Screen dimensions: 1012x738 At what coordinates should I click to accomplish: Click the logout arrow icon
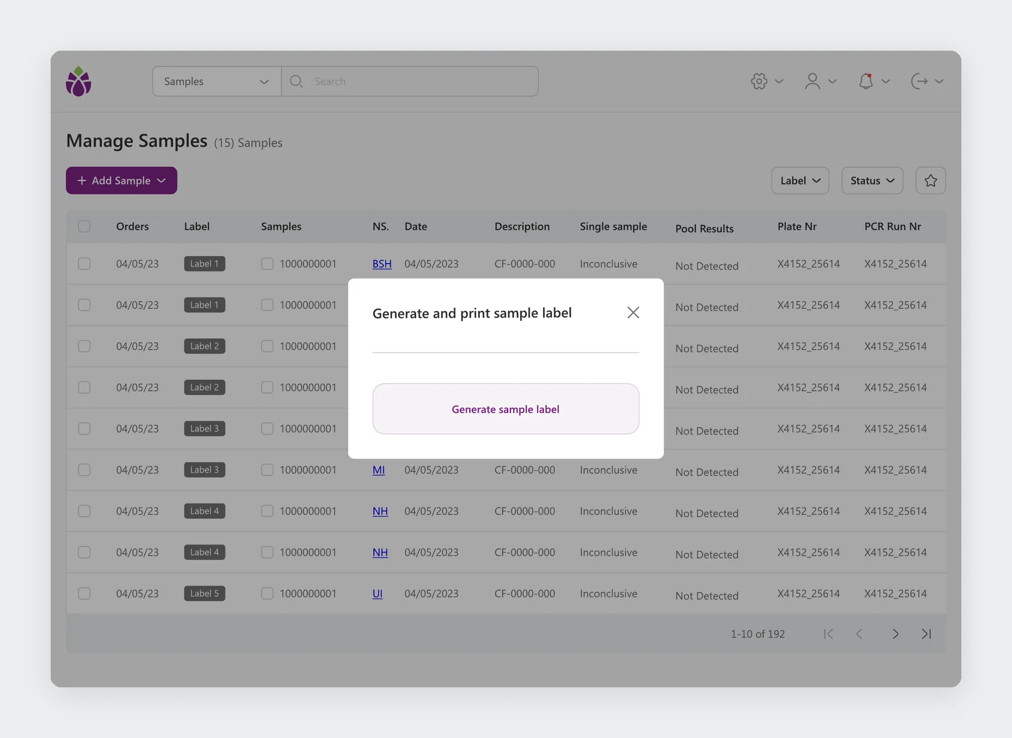click(x=919, y=81)
